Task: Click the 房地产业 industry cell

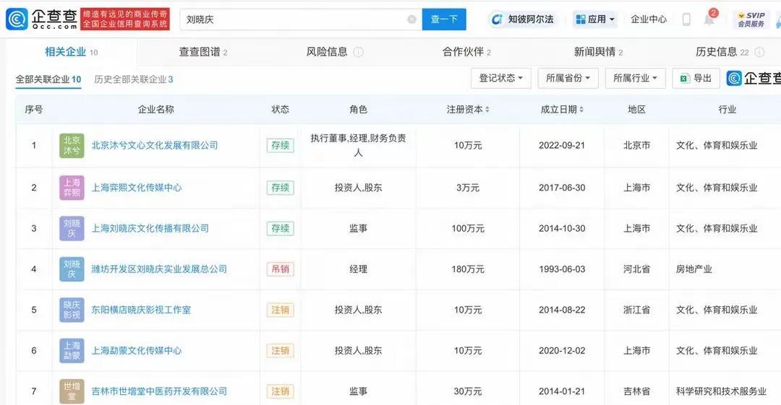Action: coord(693,269)
